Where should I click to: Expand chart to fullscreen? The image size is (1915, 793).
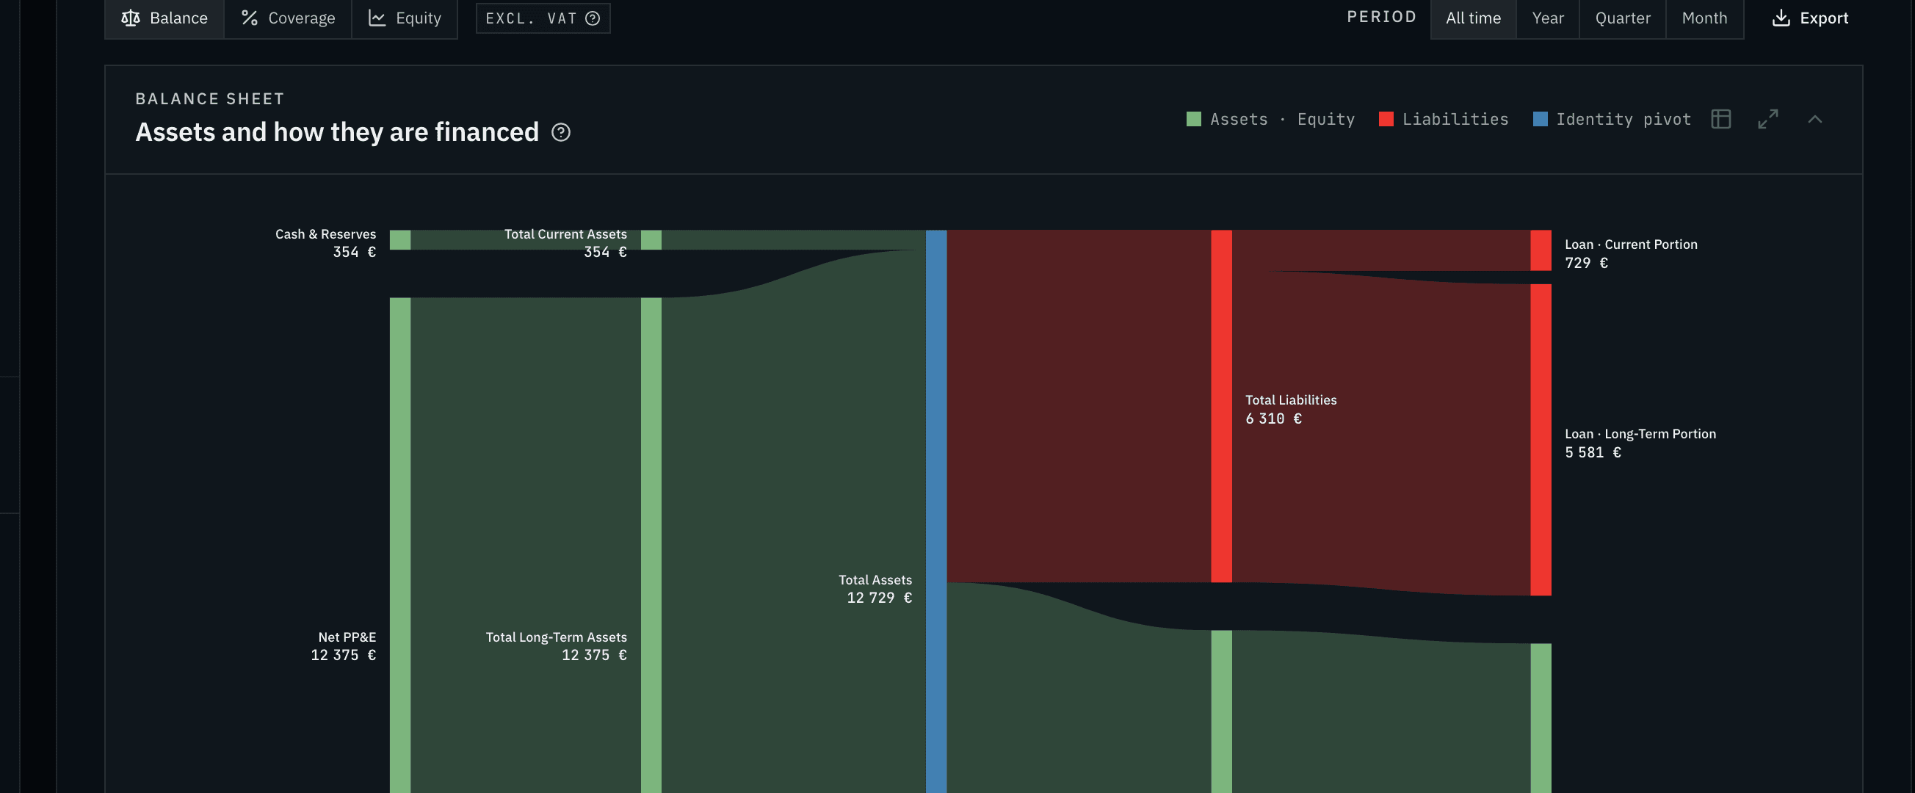pyautogui.click(x=1768, y=119)
